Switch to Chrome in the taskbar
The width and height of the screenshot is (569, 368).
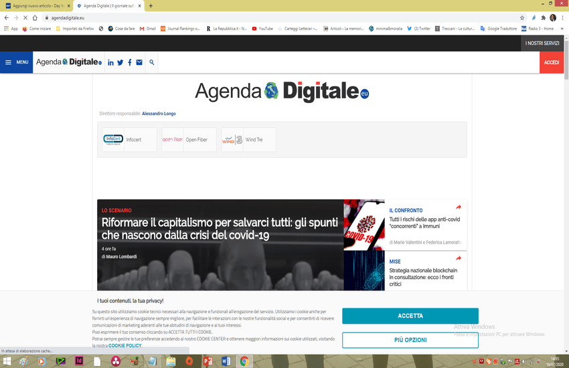pyautogui.click(x=244, y=361)
